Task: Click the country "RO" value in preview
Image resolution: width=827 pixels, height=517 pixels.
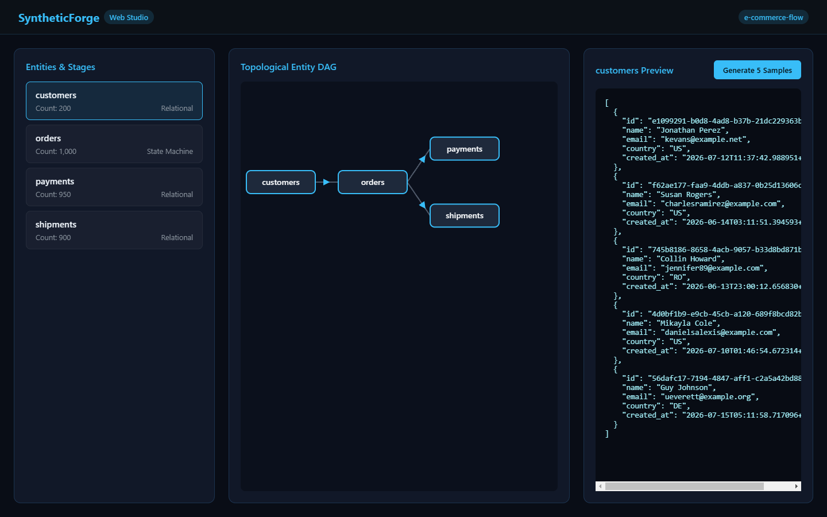Action: coord(678,277)
